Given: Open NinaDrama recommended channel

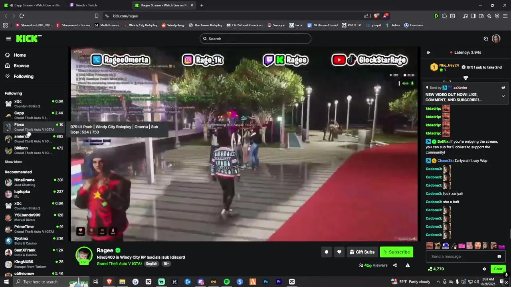Looking at the screenshot, I should pyautogui.click(x=34, y=182).
